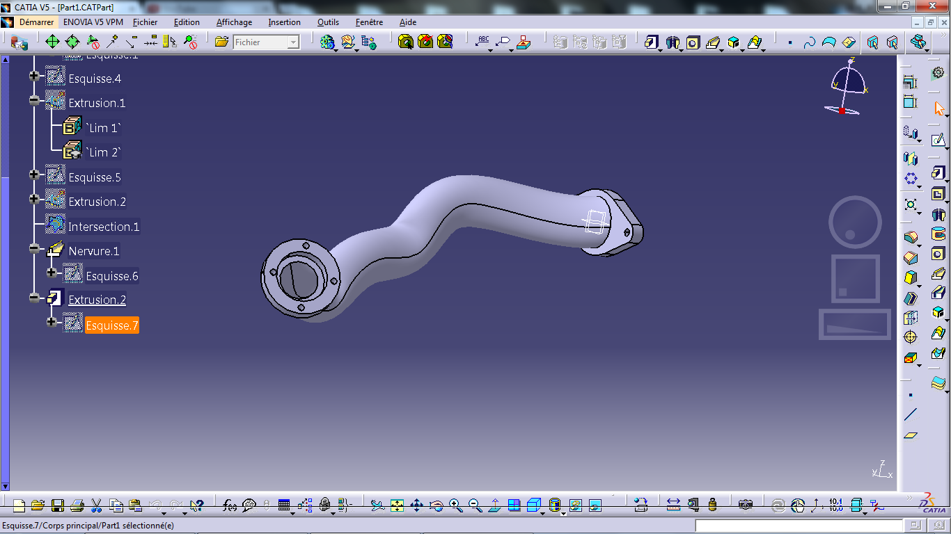This screenshot has width=951, height=534.
Task: Expand the first Extrusion.2 node under Esquisse.5
Action: [x=33, y=199]
